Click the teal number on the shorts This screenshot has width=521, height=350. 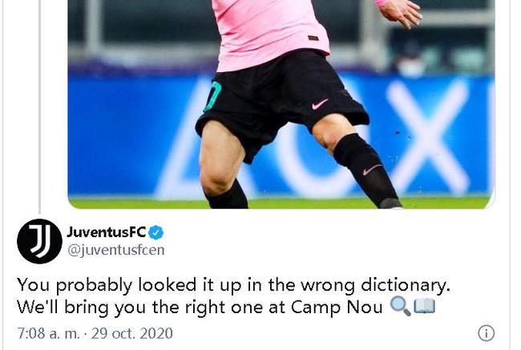(212, 96)
